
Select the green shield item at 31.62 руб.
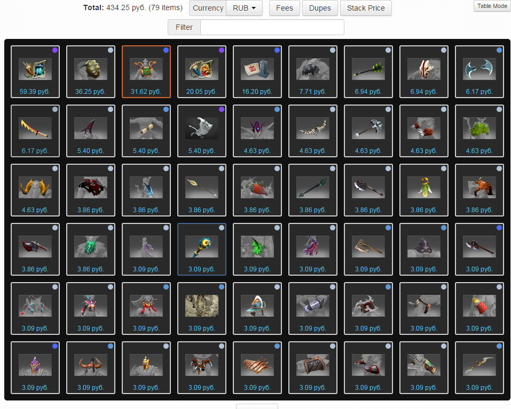pos(146,71)
